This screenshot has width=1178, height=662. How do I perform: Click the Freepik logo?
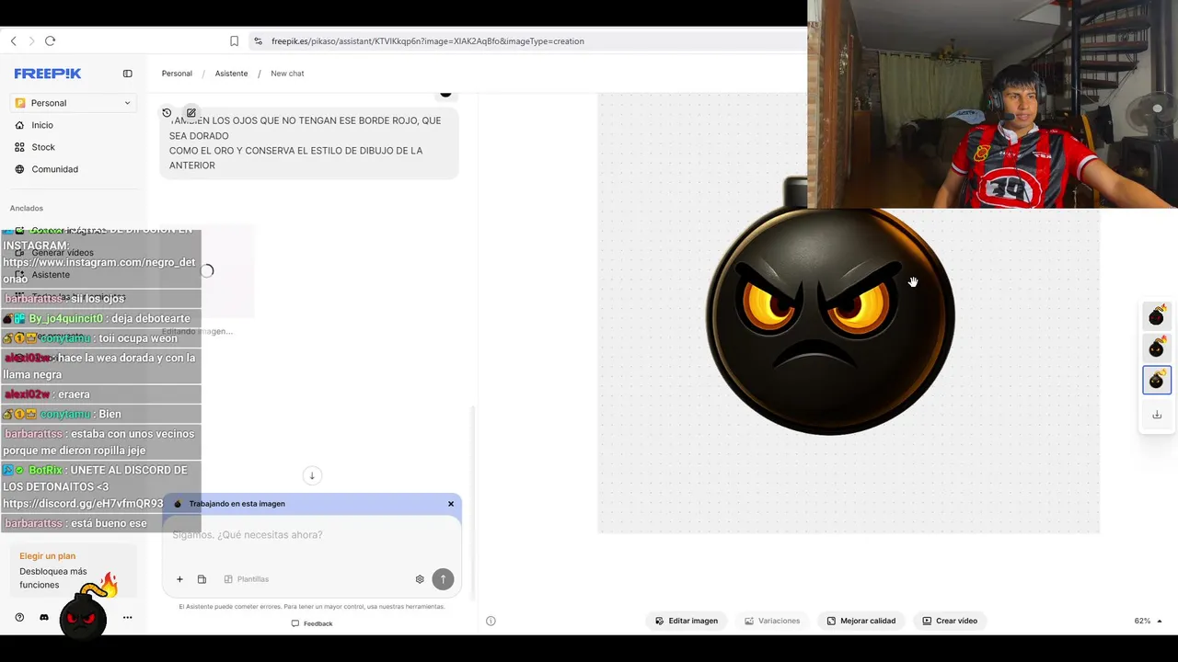[48, 74]
